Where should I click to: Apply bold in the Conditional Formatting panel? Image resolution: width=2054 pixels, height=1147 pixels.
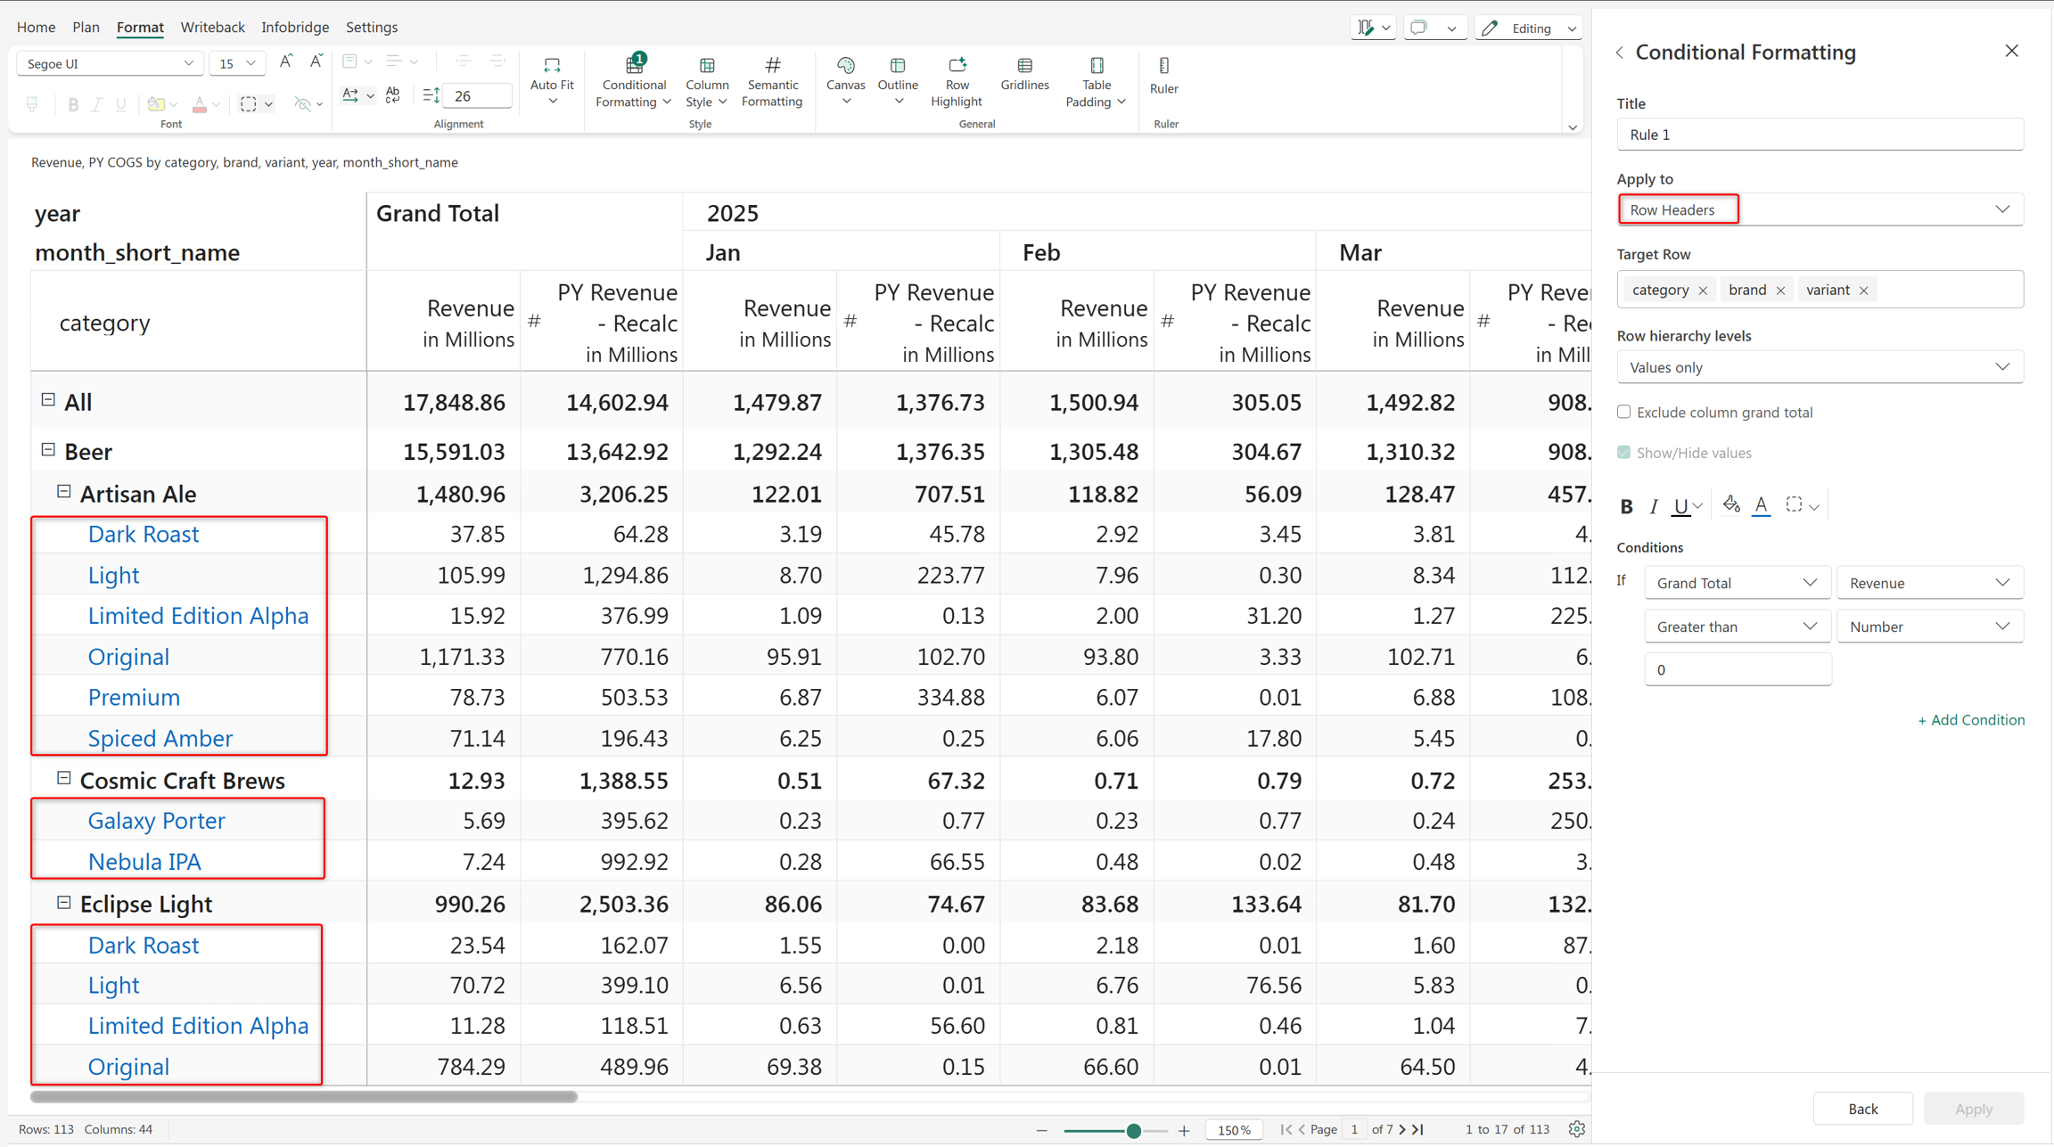click(x=1626, y=506)
